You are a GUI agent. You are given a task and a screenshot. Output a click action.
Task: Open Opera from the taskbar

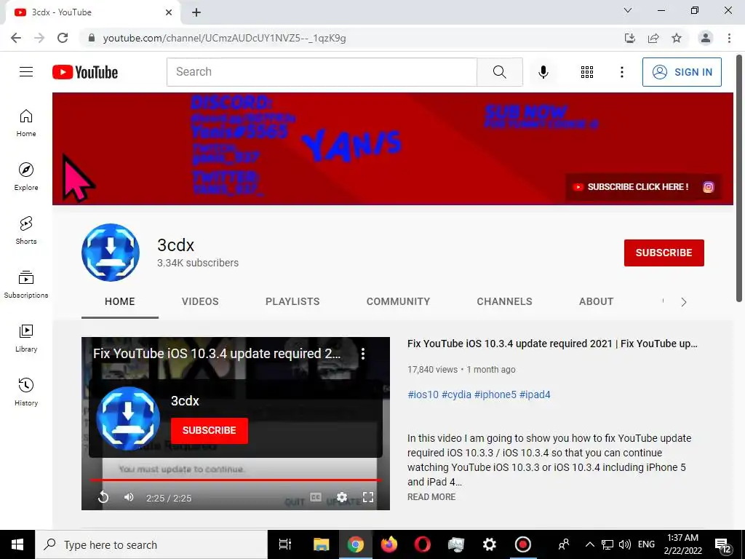[x=423, y=544]
